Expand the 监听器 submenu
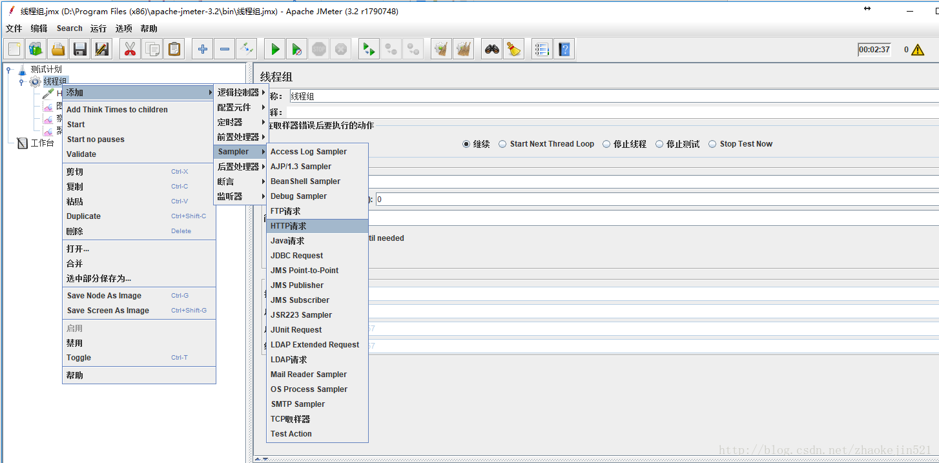Image resolution: width=939 pixels, height=463 pixels. click(x=241, y=196)
